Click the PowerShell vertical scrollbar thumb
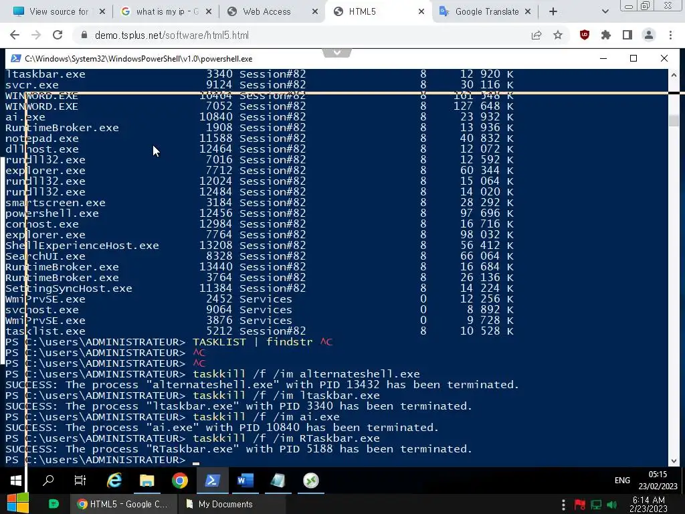The height and width of the screenshot is (514, 685). 674,120
